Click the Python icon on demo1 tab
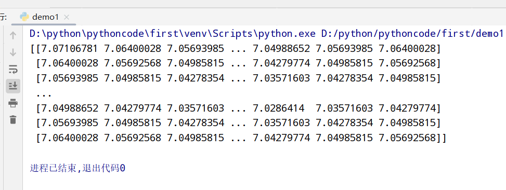The image size is (506, 190). tap(24, 17)
